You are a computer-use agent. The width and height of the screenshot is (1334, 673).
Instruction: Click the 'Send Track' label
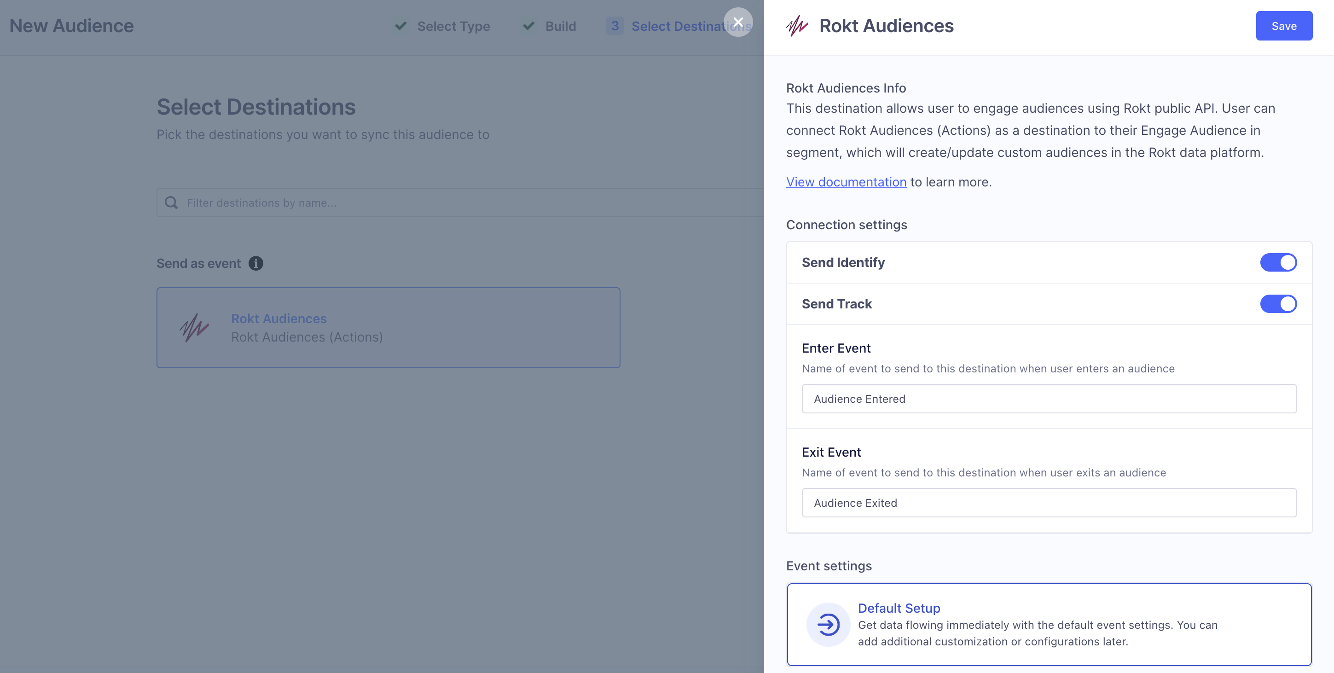[x=837, y=304]
